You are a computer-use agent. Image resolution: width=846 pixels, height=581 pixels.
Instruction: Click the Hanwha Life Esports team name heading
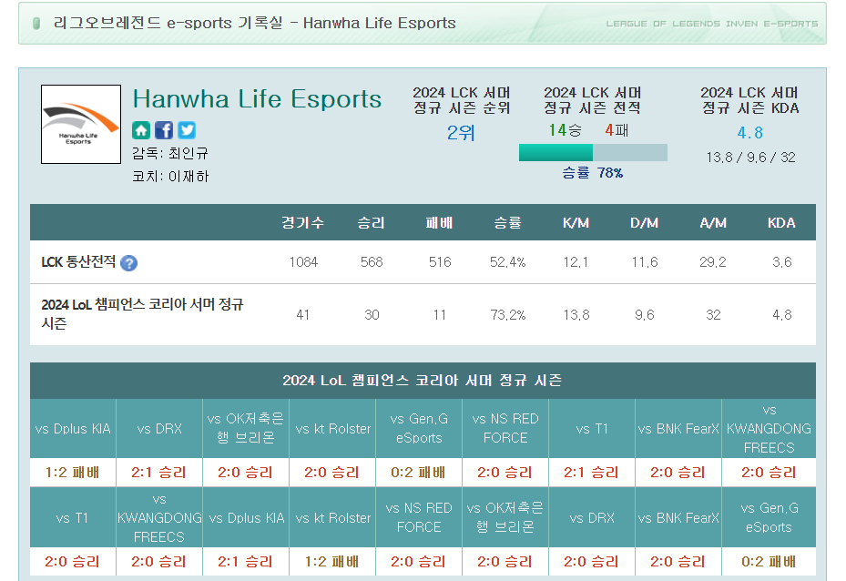258,99
